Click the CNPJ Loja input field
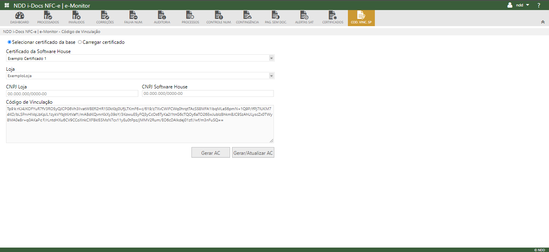 [72, 93]
